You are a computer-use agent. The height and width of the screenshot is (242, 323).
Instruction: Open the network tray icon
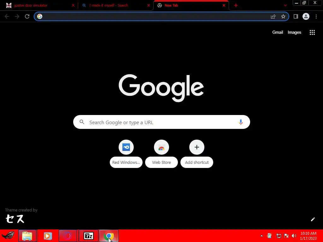[x=279, y=236]
